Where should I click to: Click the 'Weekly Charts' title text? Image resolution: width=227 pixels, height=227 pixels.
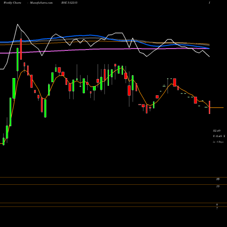pos(12,3)
